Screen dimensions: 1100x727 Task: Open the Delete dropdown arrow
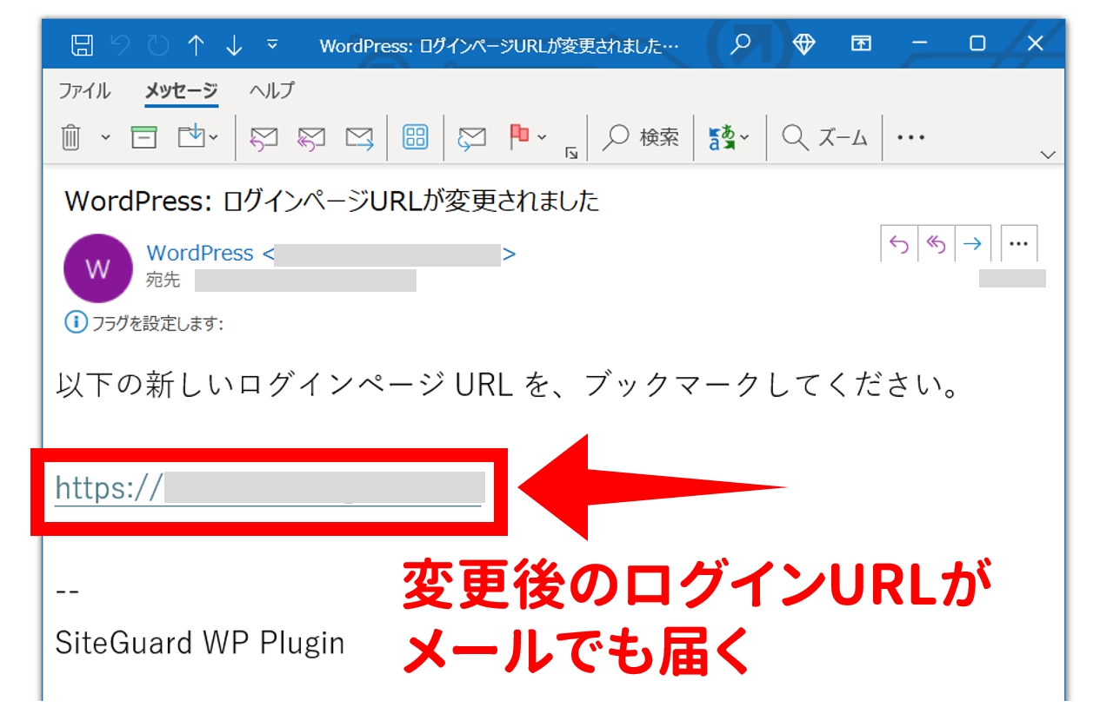[105, 137]
